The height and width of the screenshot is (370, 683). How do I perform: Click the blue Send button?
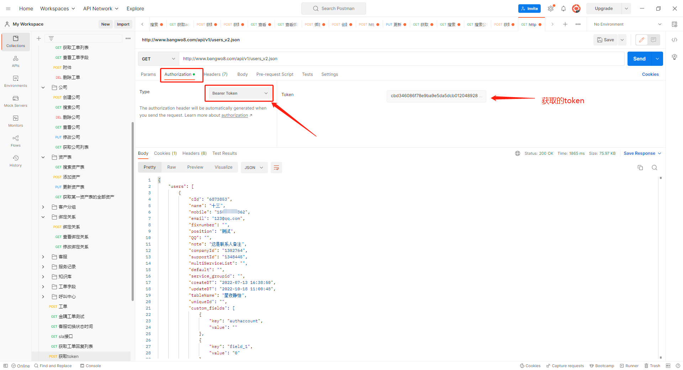coord(639,59)
